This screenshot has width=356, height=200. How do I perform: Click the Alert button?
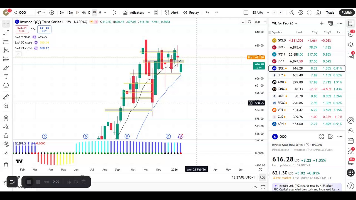(172, 12)
